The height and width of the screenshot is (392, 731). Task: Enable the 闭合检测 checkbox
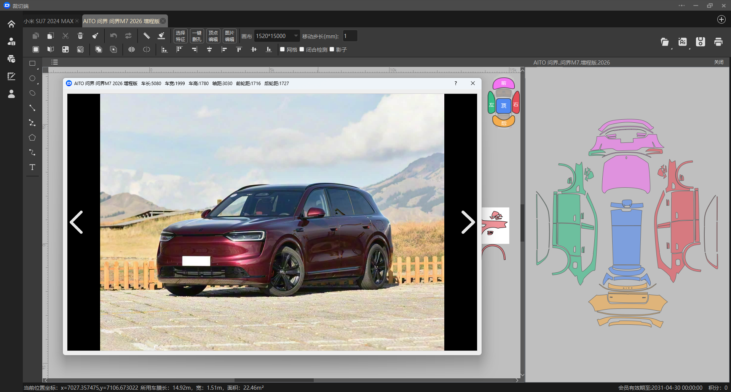point(302,49)
